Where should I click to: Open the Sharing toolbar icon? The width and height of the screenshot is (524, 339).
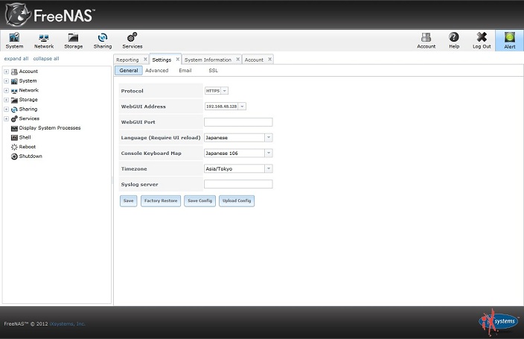pos(103,40)
